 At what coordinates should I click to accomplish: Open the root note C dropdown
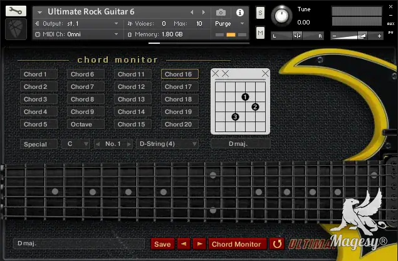pyautogui.click(x=76, y=144)
